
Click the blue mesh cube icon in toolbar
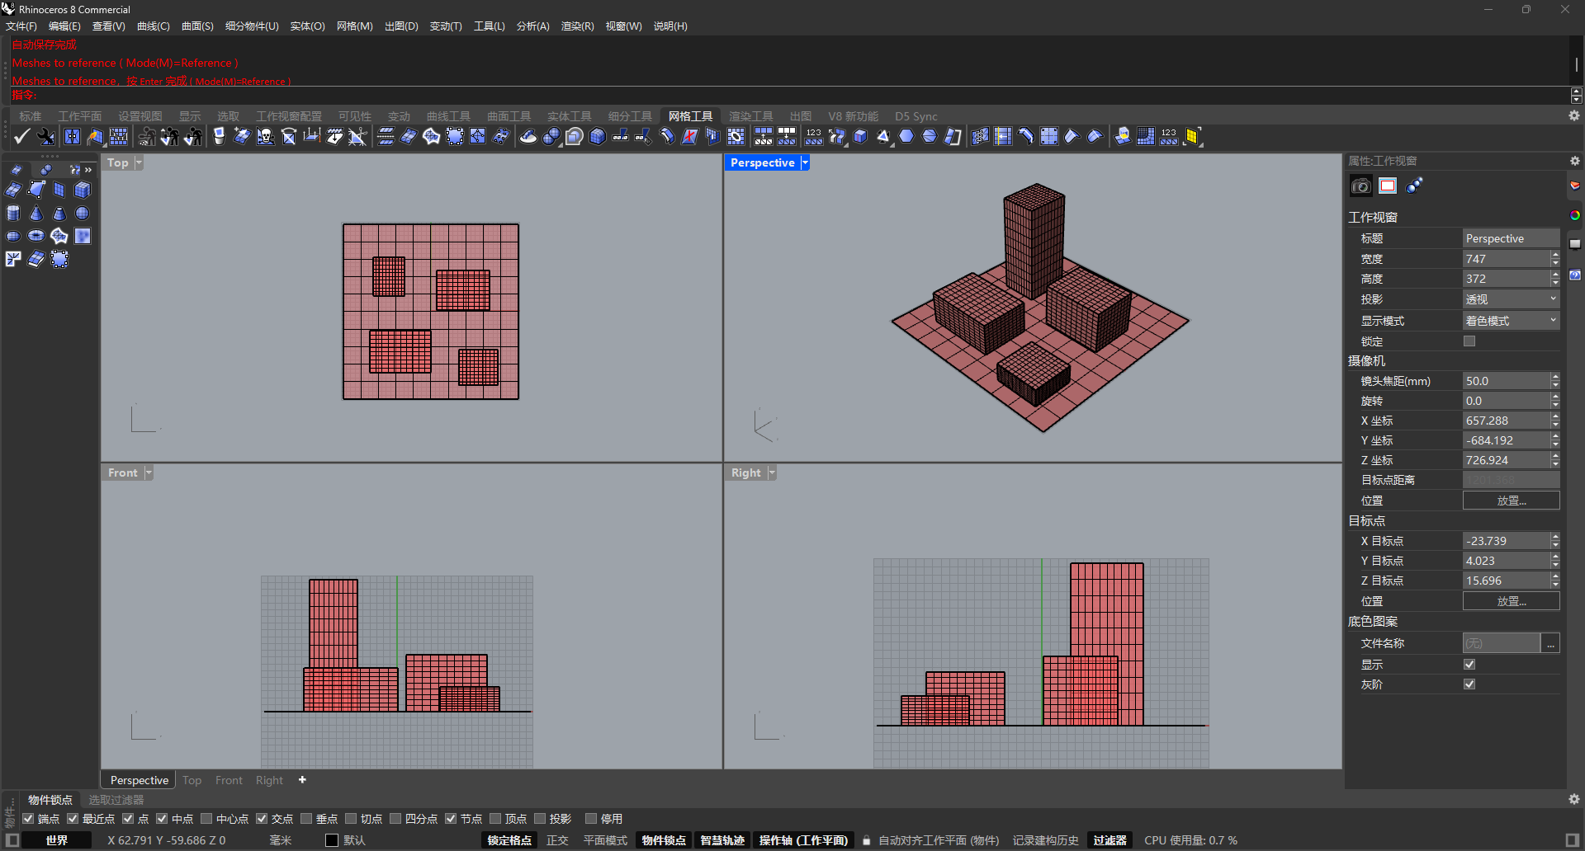598,137
